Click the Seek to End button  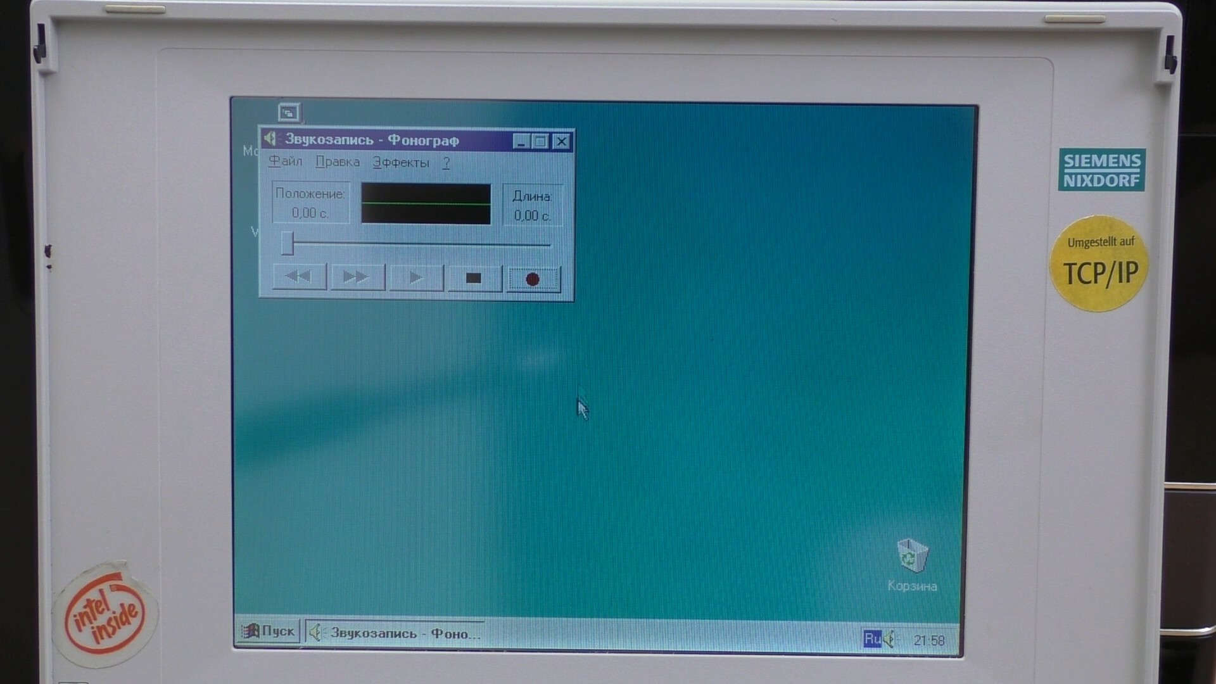[357, 277]
